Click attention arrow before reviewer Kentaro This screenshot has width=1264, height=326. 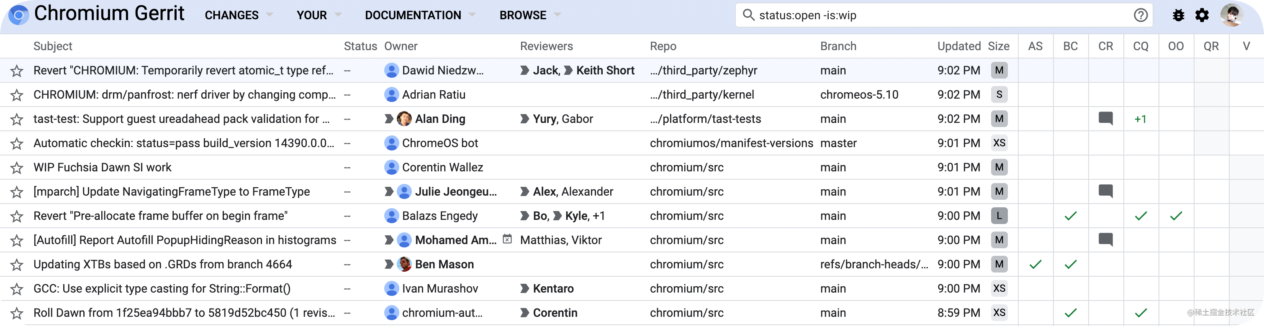click(524, 288)
